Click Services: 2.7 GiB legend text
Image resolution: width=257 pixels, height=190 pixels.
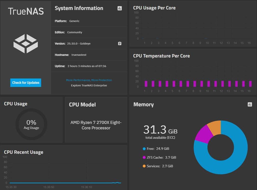pos(160,166)
